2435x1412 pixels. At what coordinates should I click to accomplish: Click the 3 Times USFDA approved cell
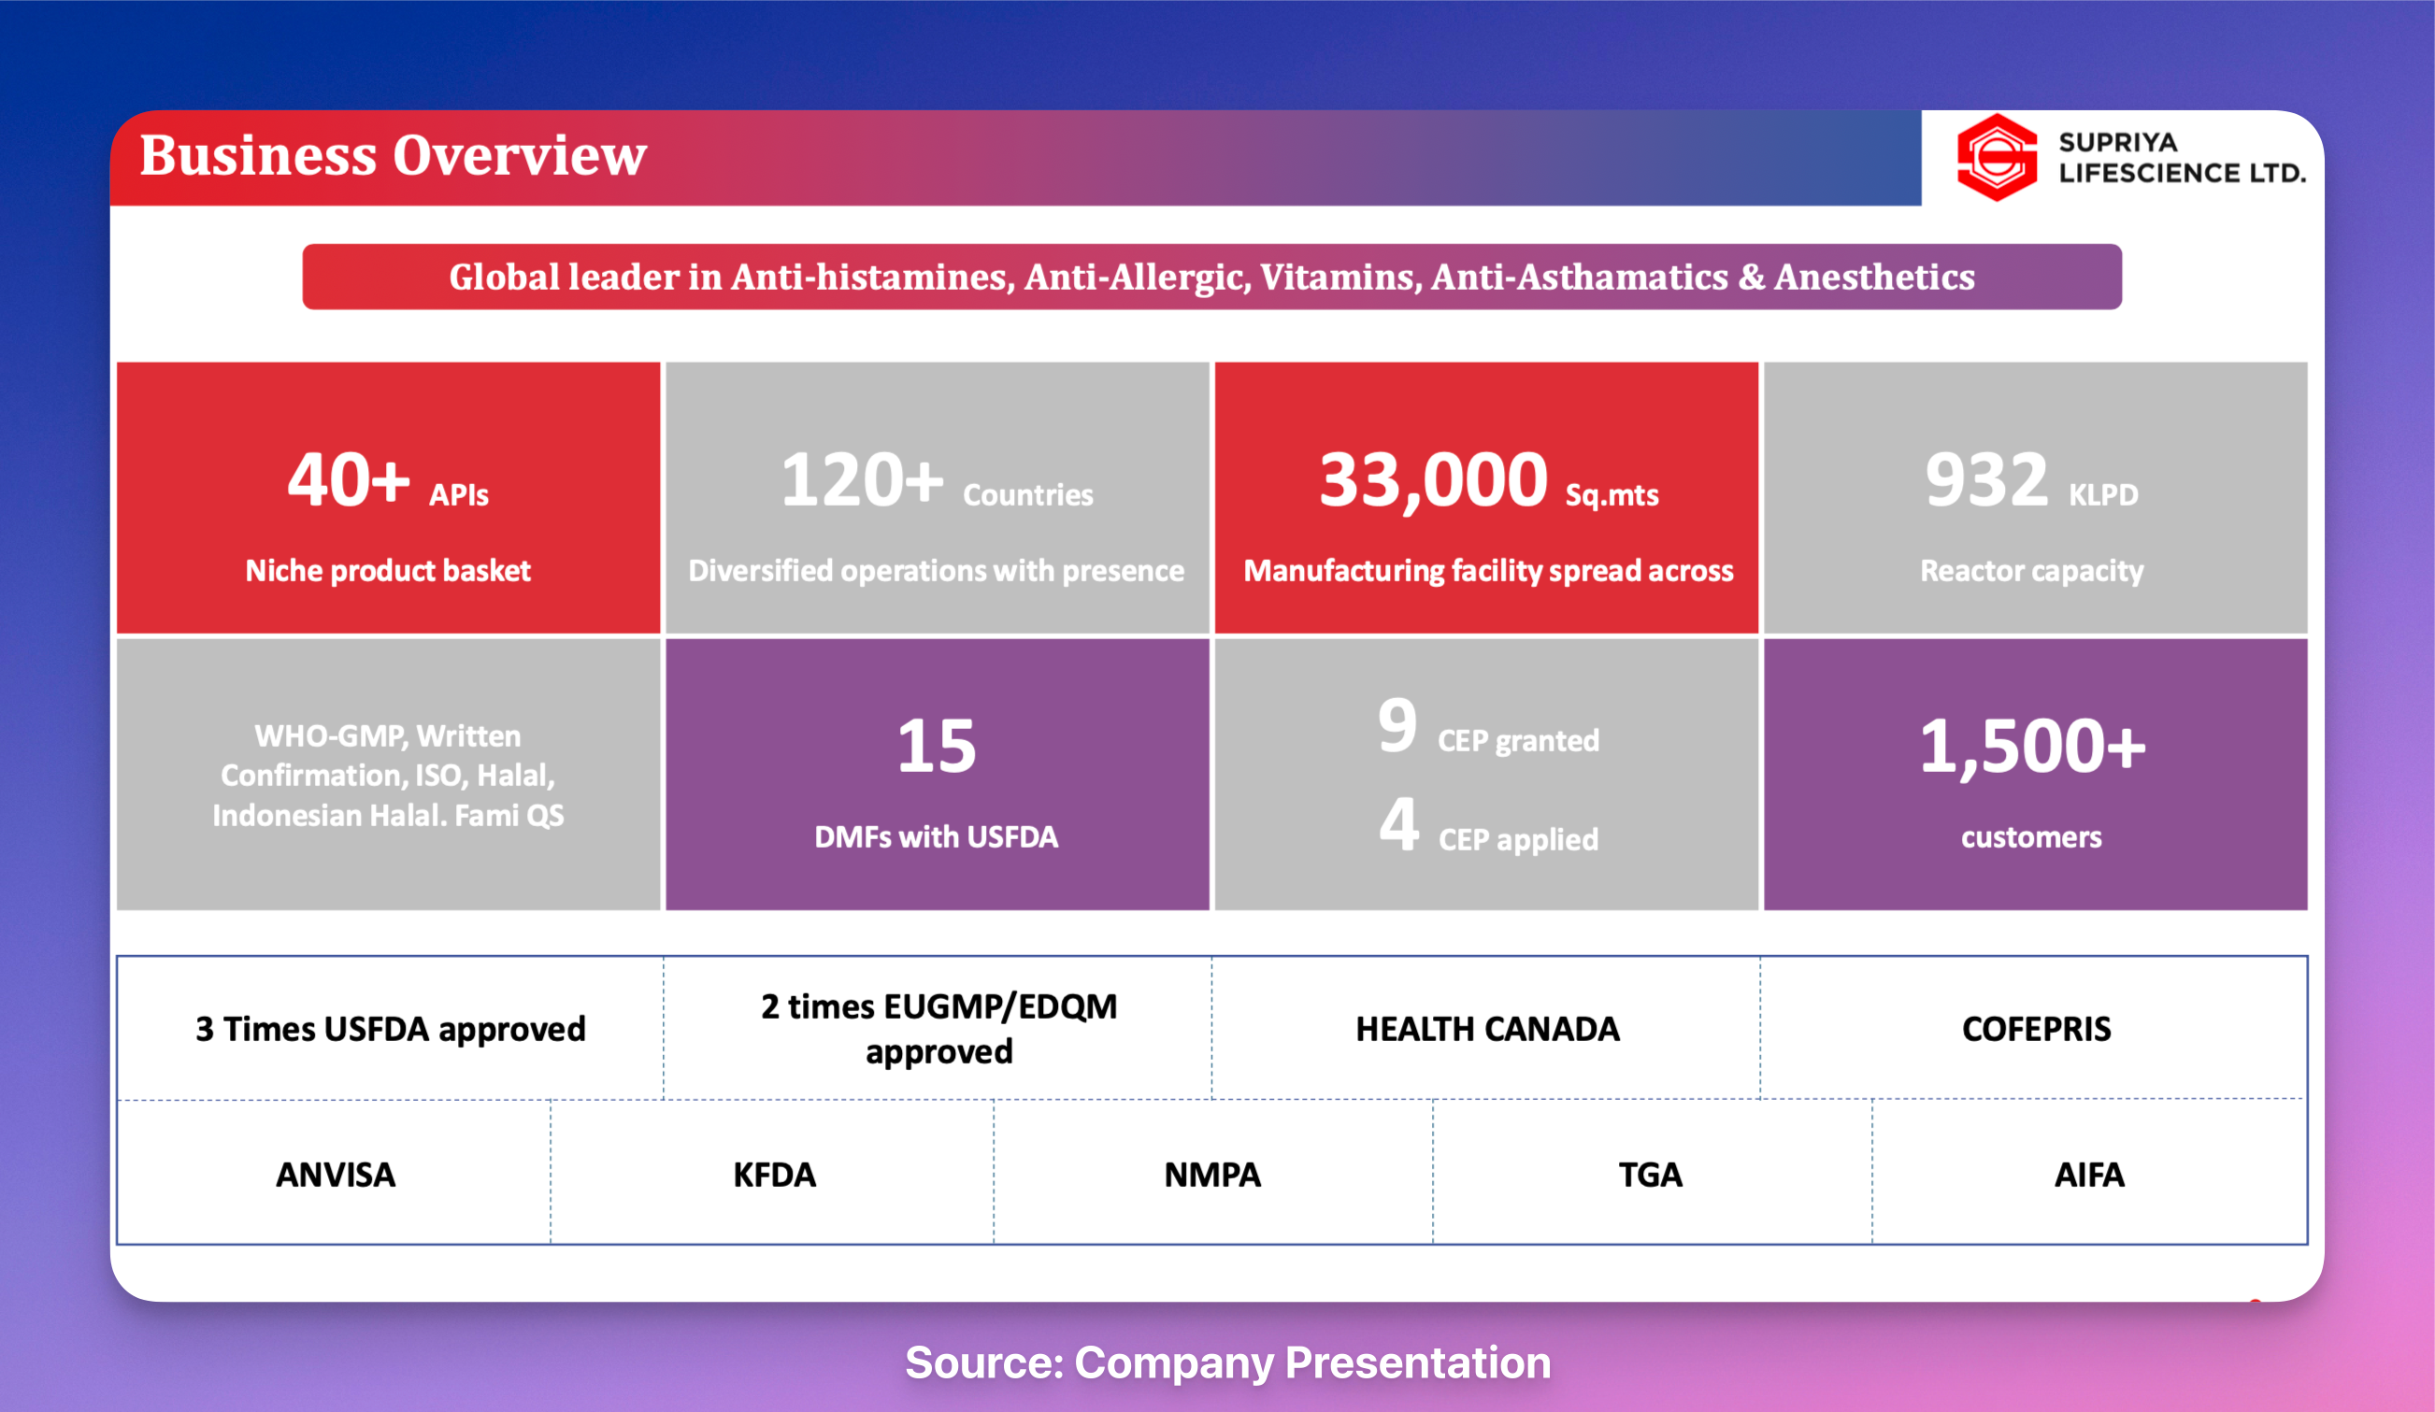(x=391, y=1029)
